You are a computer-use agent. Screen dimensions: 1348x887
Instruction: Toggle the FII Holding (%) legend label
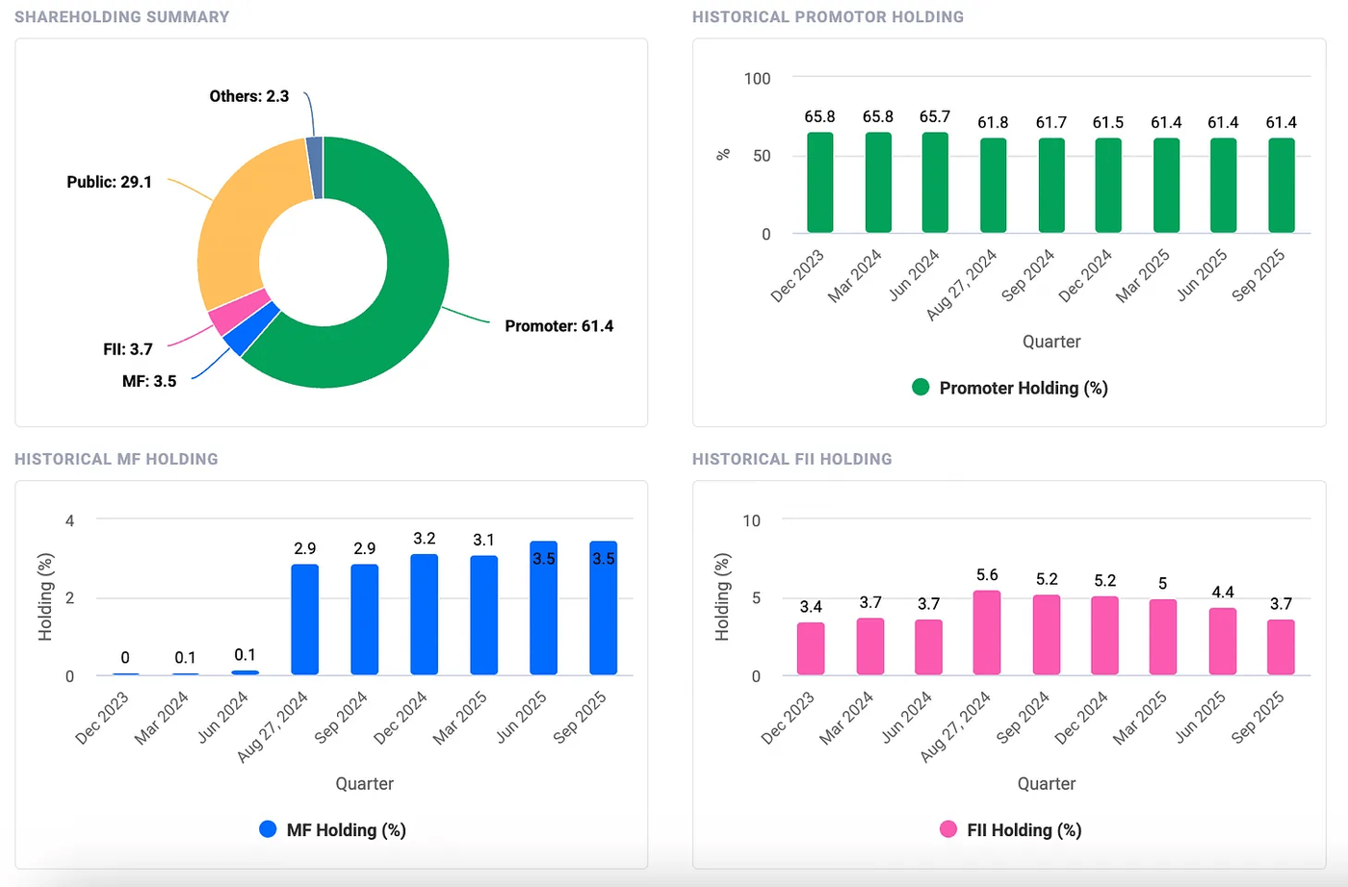click(x=1024, y=830)
